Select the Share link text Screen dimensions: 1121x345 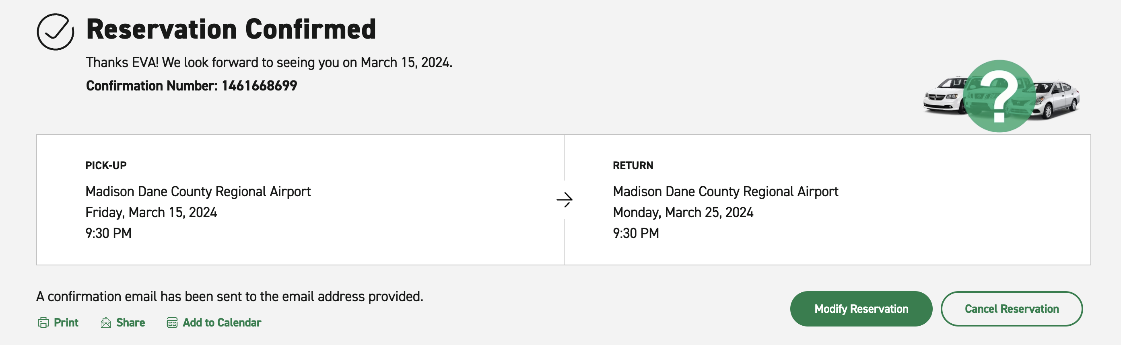(130, 322)
